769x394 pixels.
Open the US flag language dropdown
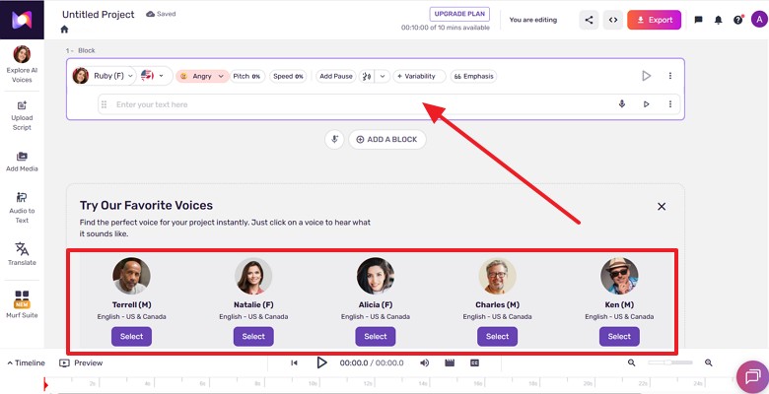[x=153, y=76]
